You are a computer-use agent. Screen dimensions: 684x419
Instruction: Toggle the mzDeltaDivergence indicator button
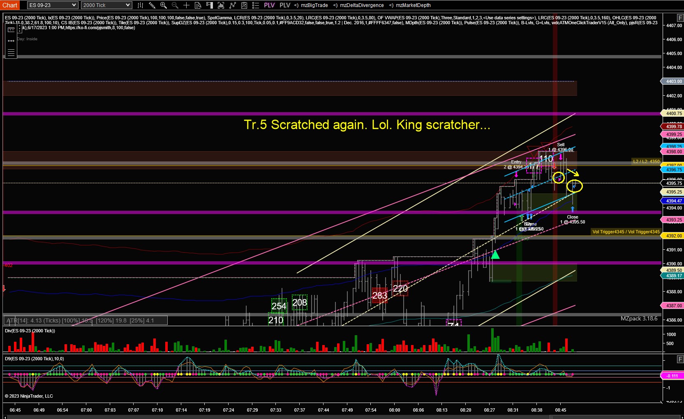(358, 5)
